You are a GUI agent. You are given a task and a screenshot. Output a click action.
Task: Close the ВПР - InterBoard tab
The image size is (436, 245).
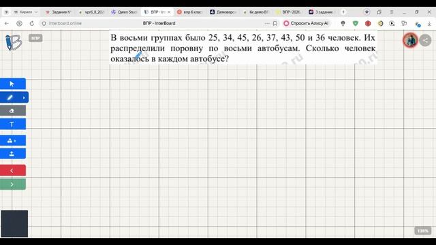[x=169, y=12]
